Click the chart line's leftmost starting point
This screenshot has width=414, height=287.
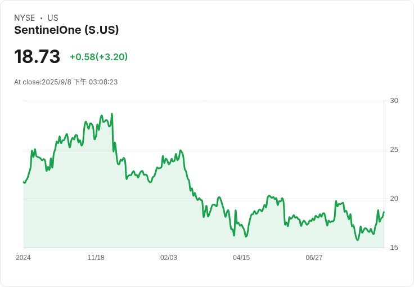click(x=24, y=182)
